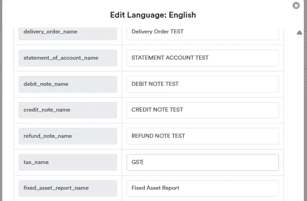This screenshot has width=307, height=201.
Task: Close the Edit Language dialog
Action: (x=296, y=5)
